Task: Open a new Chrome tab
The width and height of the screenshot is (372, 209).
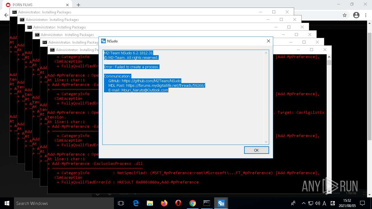Action: coord(78,5)
